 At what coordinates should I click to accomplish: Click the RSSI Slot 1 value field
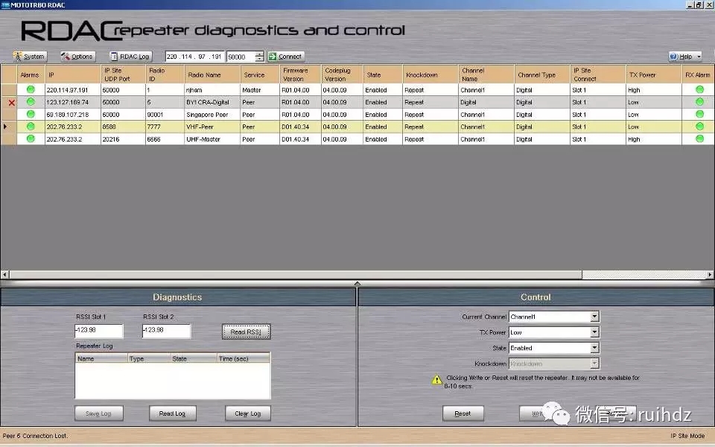pos(98,331)
